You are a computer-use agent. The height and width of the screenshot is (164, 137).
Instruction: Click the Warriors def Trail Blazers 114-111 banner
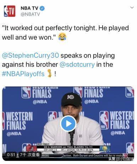tap(68, 147)
